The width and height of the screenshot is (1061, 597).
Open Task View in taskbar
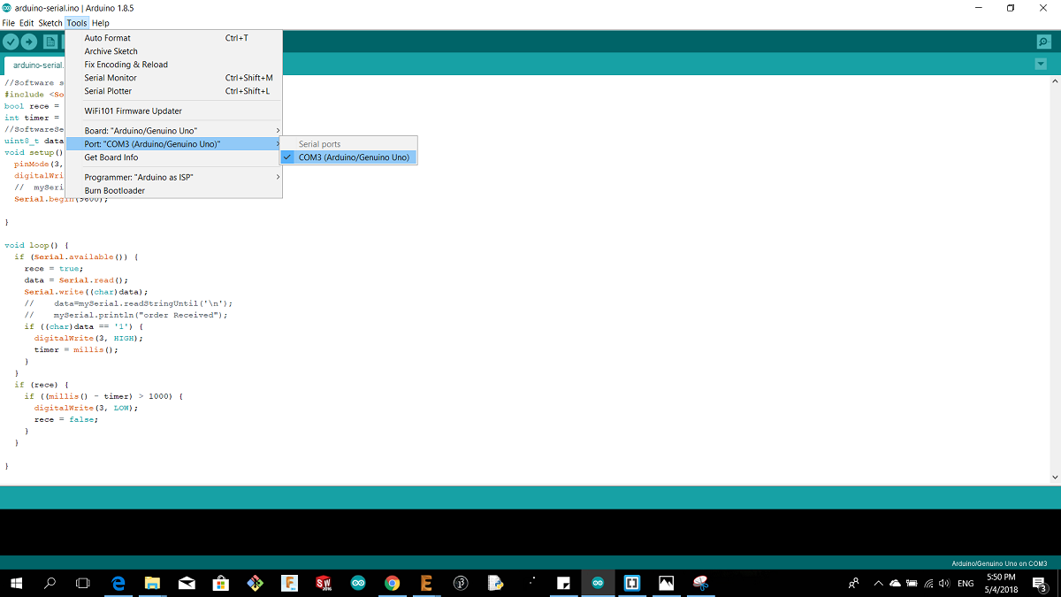83,583
